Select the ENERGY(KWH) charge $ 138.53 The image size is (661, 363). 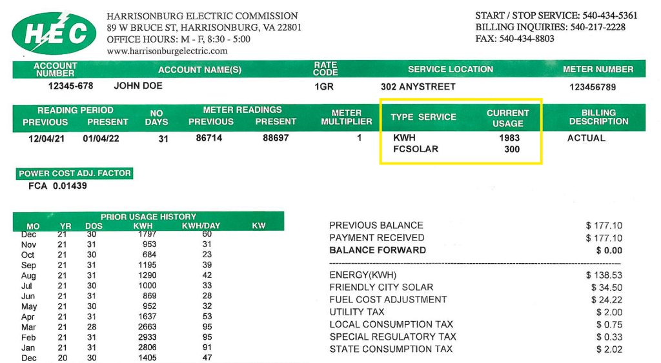pos(604,275)
